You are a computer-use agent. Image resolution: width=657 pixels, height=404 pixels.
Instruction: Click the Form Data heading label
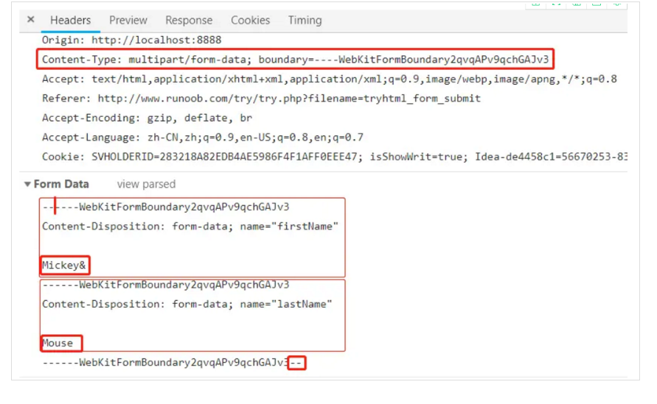(x=61, y=184)
